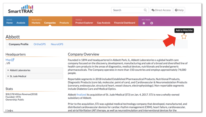This screenshot has width=206, height=117.
Task: Follow the 'finalized' acquisition link
Action: click(x=81, y=95)
